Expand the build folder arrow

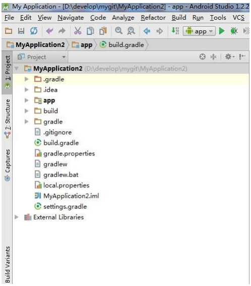click(x=27, y=111)
